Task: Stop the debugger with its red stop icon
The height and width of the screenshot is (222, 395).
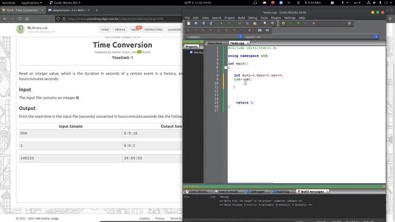Action: 249,30
